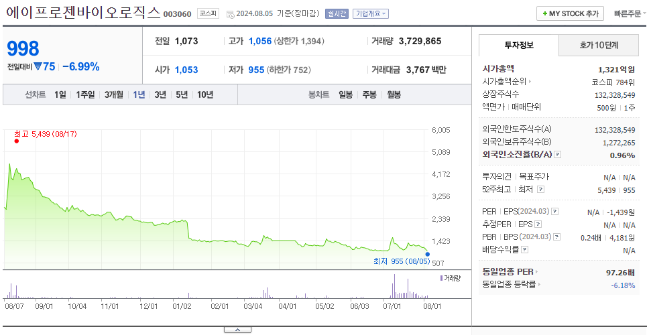Click foreign ownership ratio 0.96%

(622, 155)
